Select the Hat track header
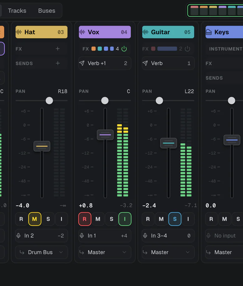The width and height of the screenshot is (243, 286). point(41,32)
